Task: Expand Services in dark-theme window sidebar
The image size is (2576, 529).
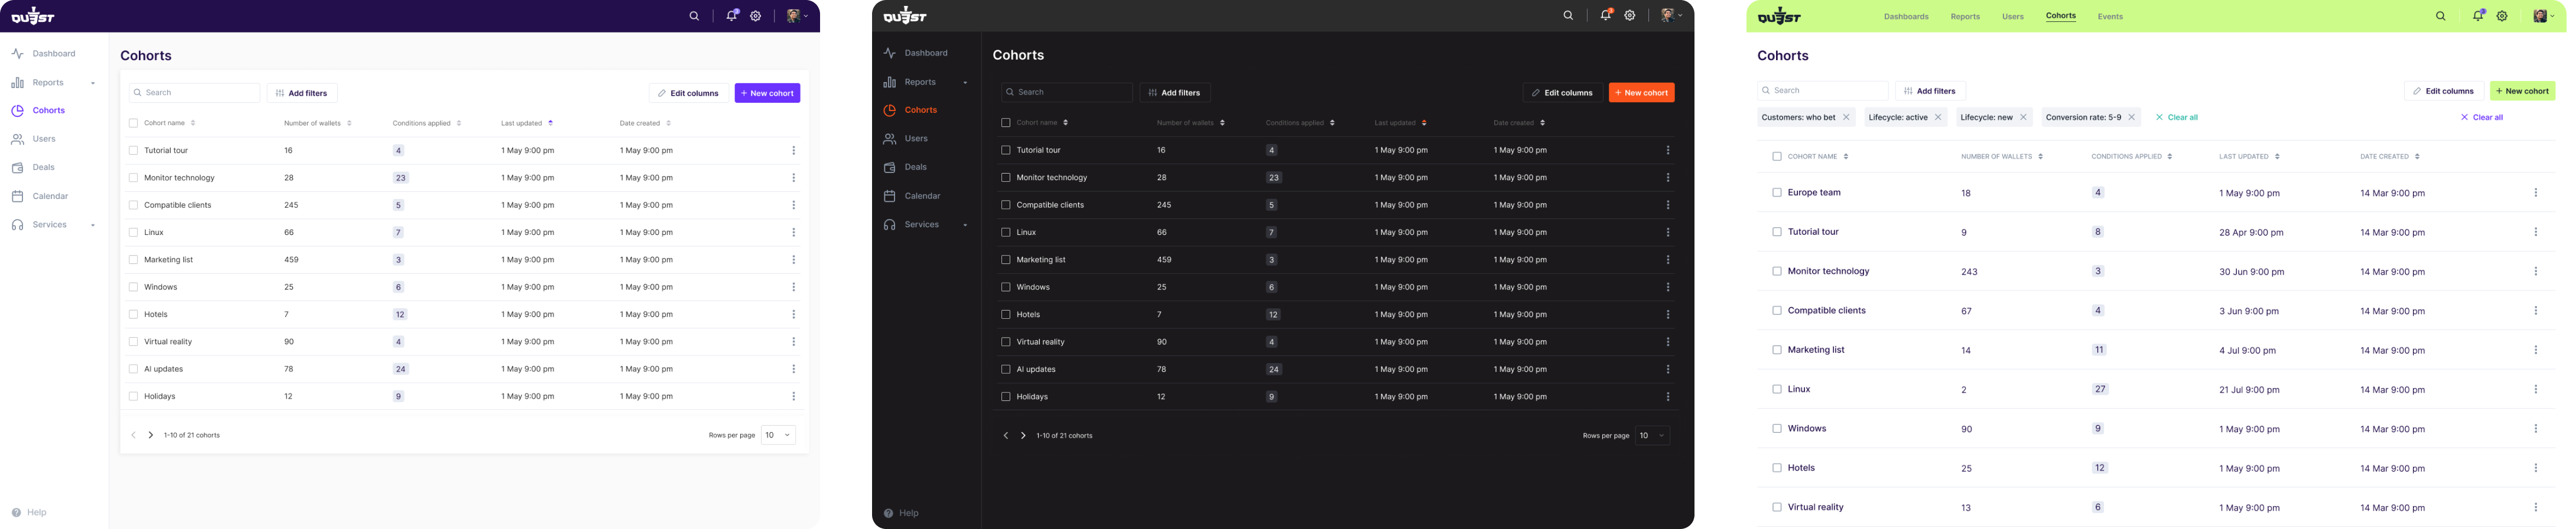Action: point(965,225)
